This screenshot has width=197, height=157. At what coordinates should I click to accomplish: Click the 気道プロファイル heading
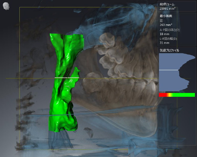(x=169, y=50)
